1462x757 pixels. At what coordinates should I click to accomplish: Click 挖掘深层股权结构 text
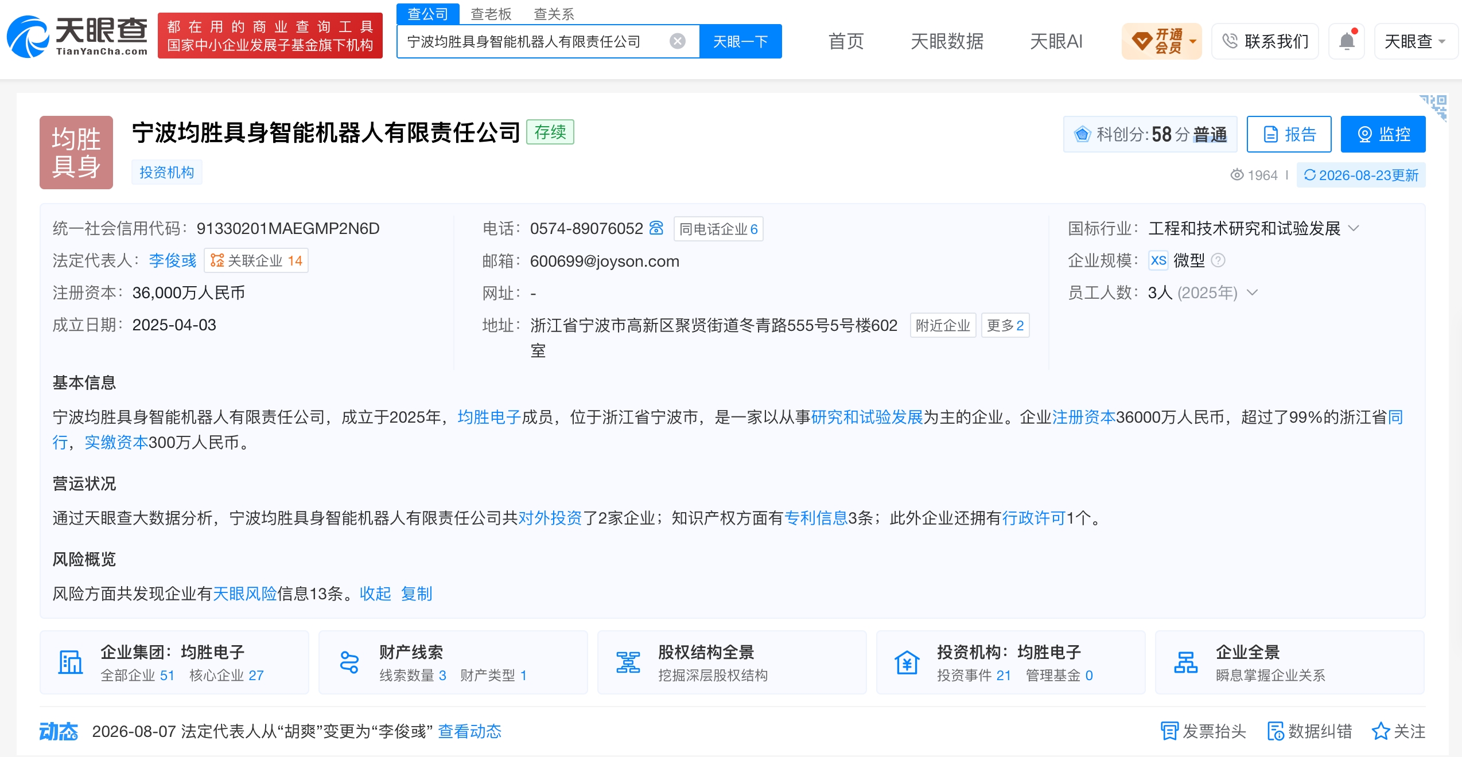click(x=713, y=675)
